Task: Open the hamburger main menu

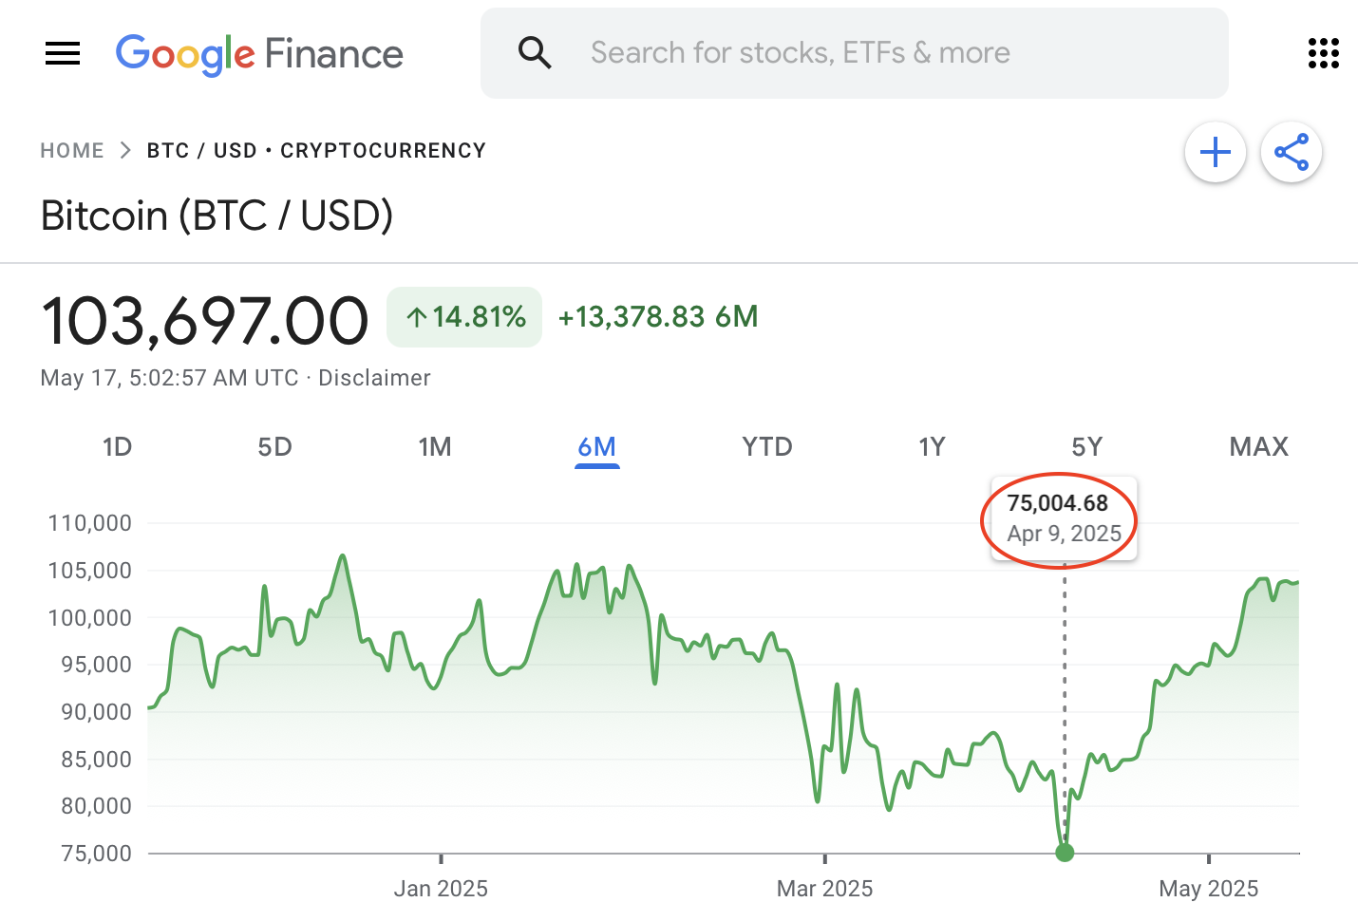Action: click(63, 53)
